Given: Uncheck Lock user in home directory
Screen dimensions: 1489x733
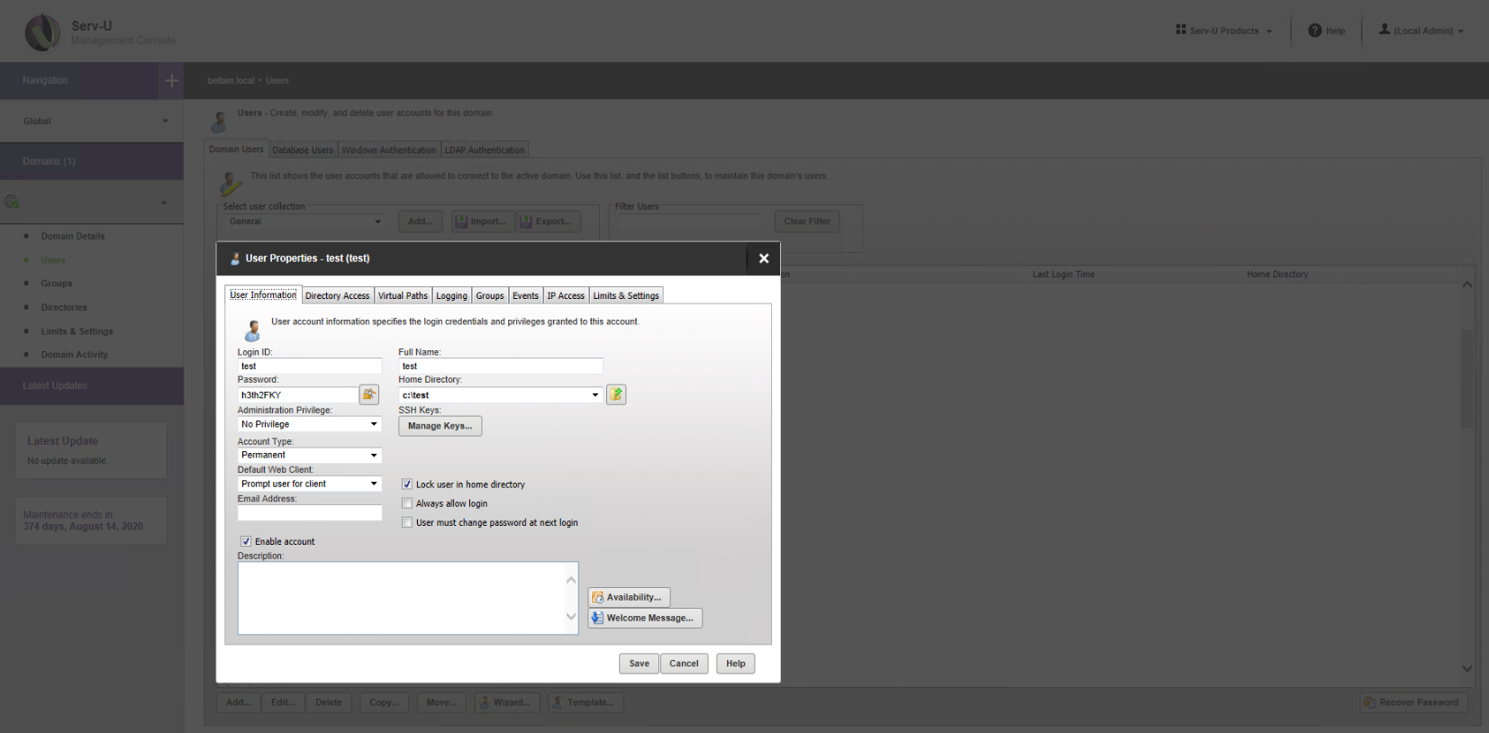Looking at the screenshot, I should pyautogui.click(x=407, y=484).
